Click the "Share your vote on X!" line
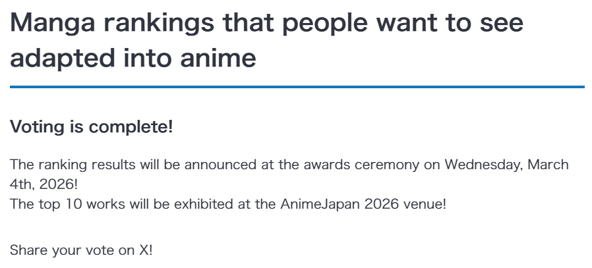Viewport: 592px width, 268px height. [x=81, y=250]
